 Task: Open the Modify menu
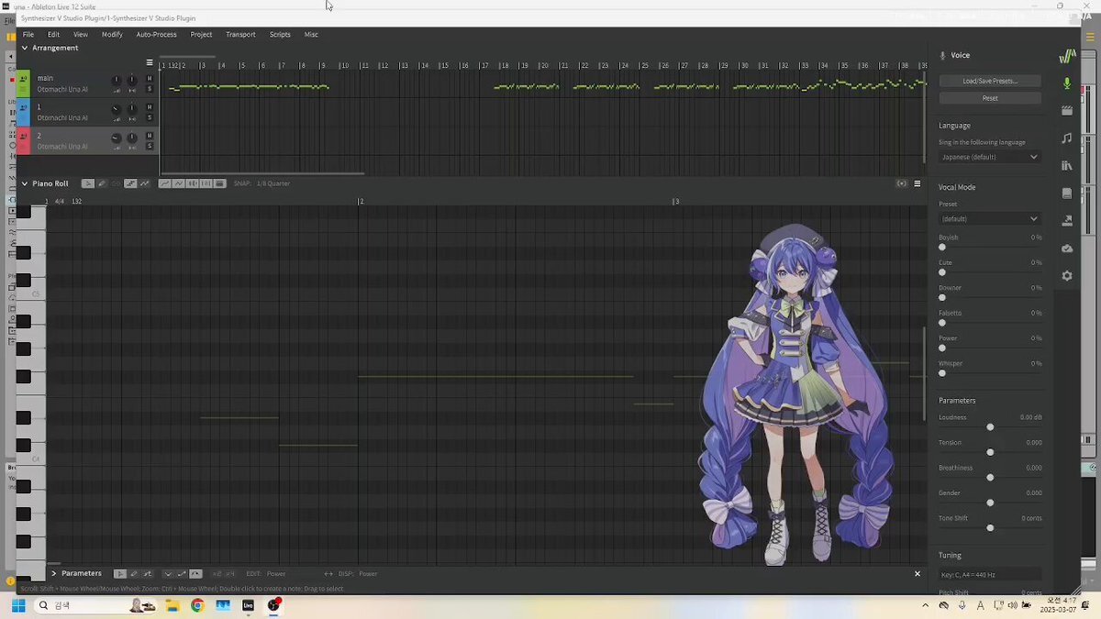(x=112, y=34)
